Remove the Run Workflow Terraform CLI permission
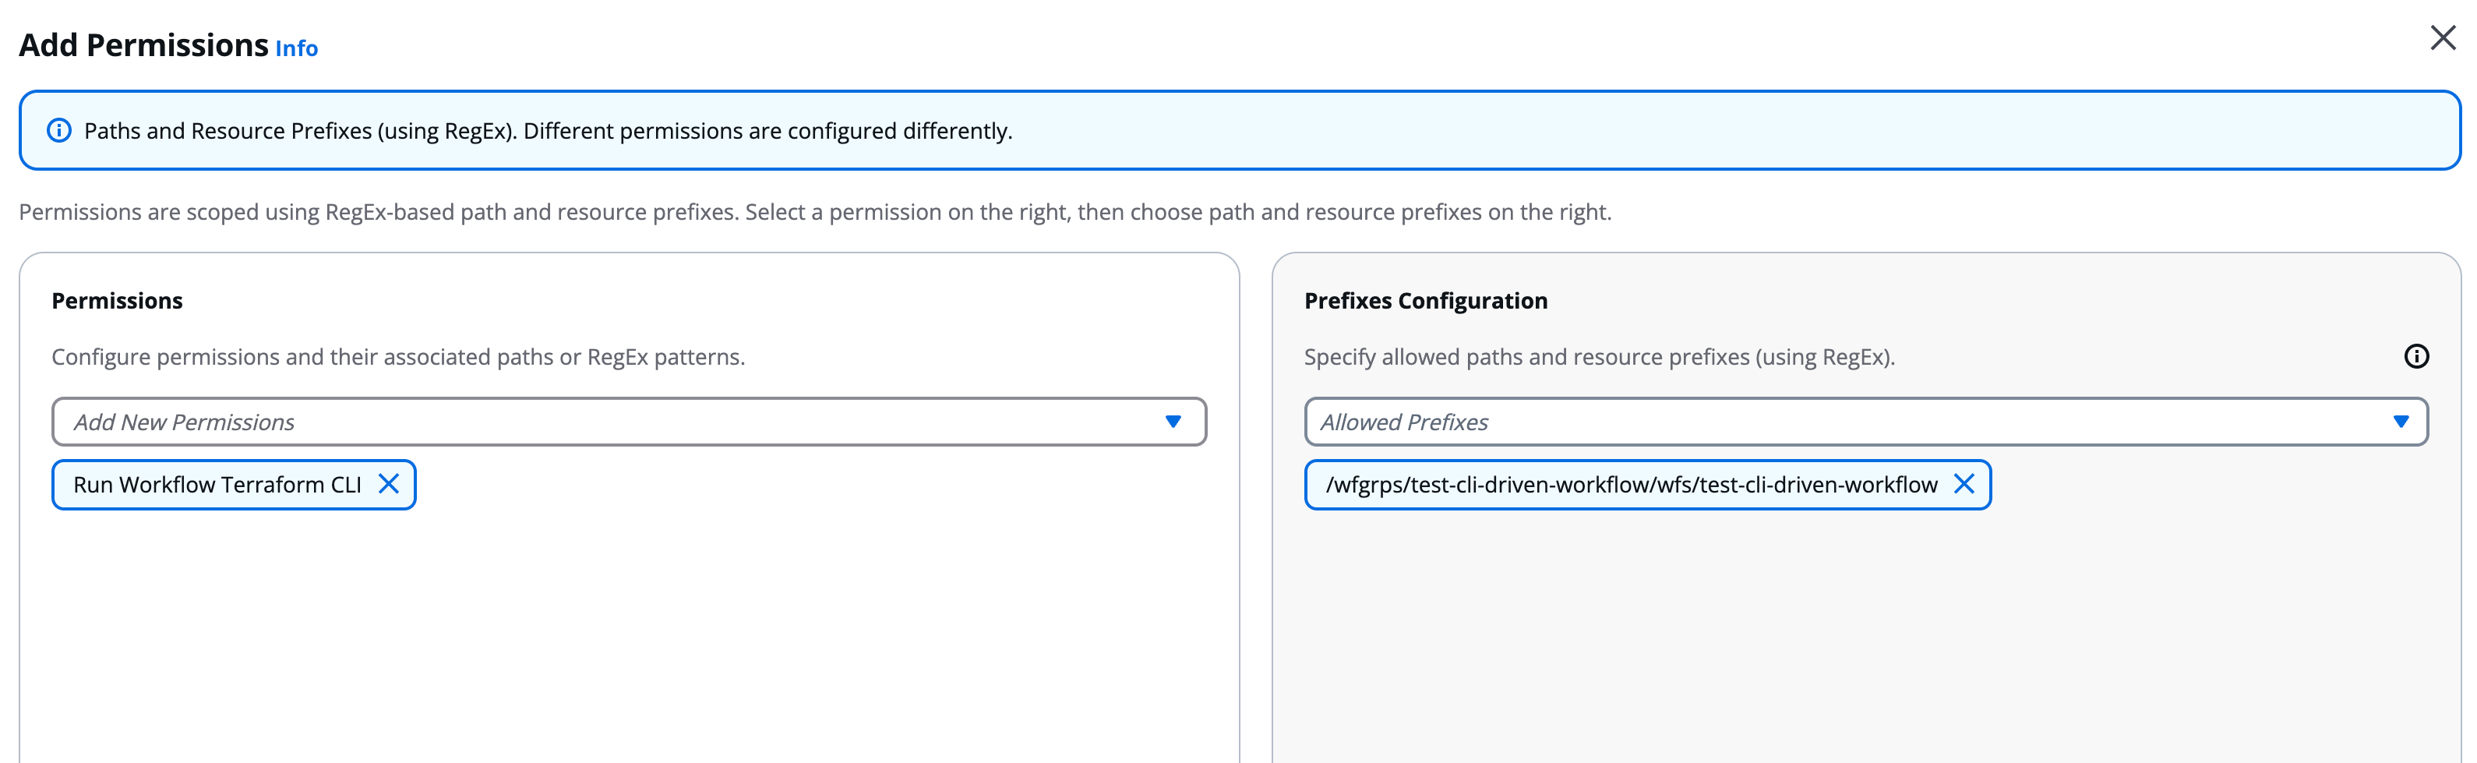The height and width of the screenshot is (763, 2477). [390, 485]
